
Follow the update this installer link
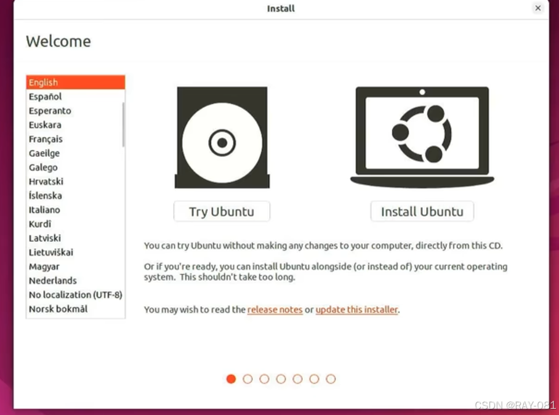pyautogui.click(x=356, y=310)
